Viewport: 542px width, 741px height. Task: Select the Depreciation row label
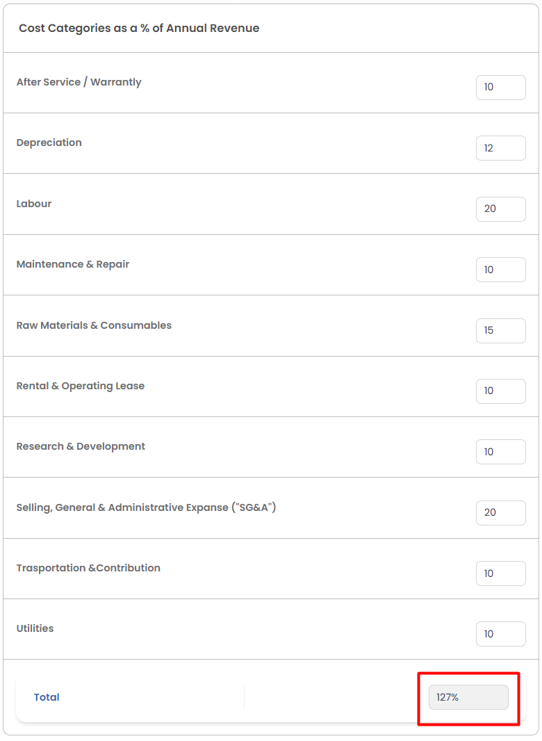click(49, 142)
